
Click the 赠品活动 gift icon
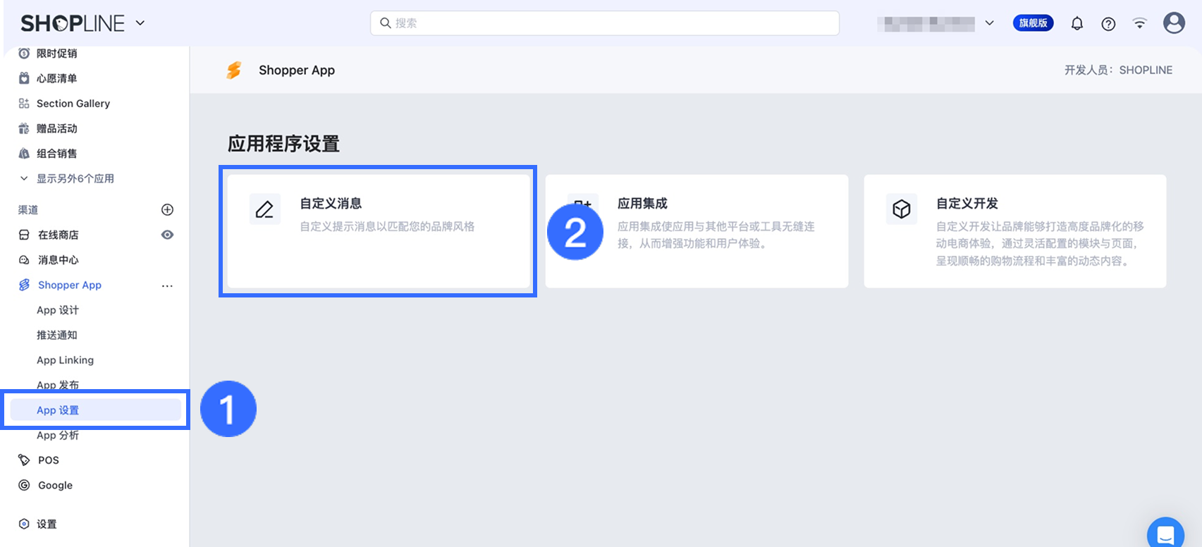[x=24, y=128]
